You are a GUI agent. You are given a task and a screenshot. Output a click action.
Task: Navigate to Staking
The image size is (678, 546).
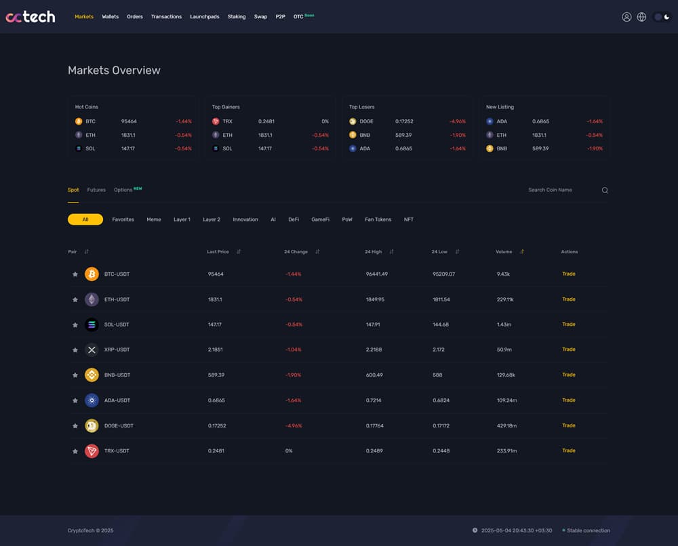(x=237, y=17)
